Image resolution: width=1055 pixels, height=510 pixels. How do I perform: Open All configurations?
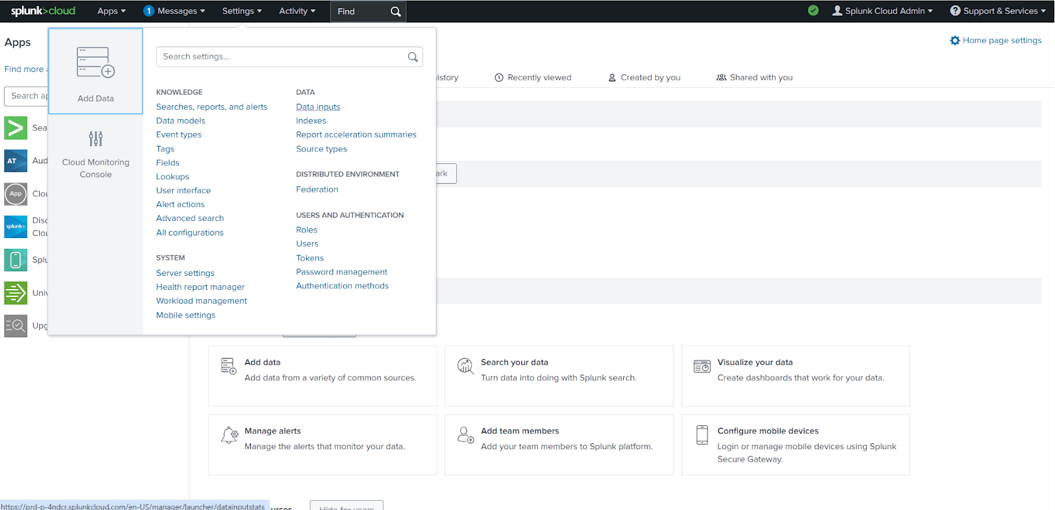[190, 232]
